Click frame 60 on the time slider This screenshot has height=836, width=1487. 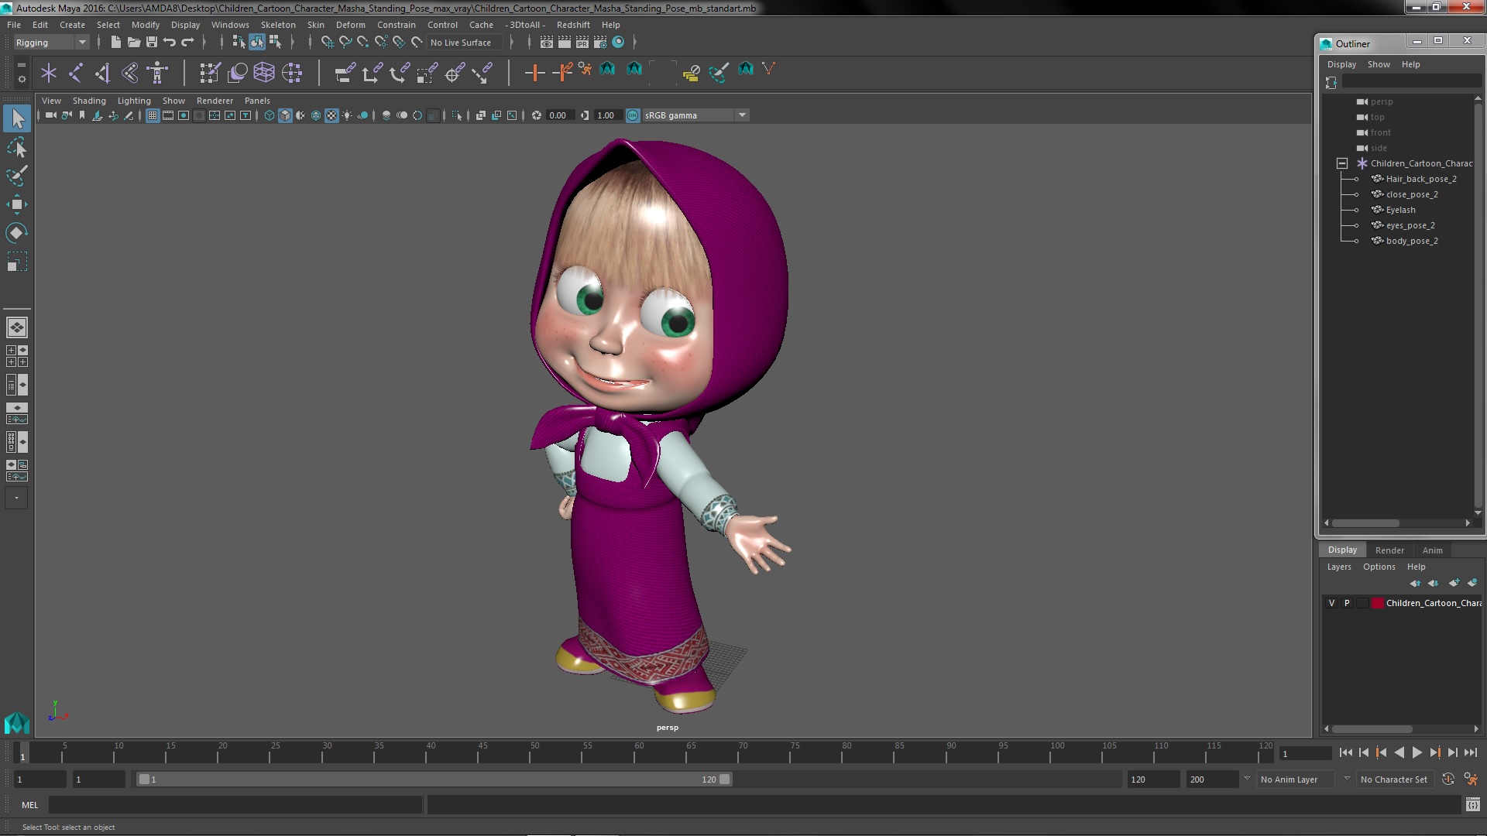(x=639, y=752)
